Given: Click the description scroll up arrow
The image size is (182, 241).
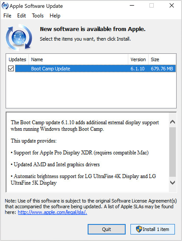Looking at the screenshot, I should [173, 122].
